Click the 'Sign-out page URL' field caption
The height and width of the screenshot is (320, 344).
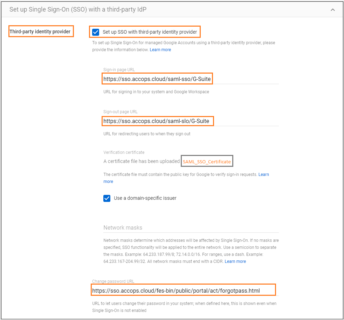120,112
